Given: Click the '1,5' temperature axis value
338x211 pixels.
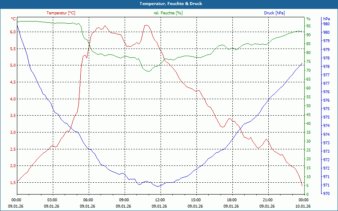Looking at the screenshot, I should pos(13,182).
